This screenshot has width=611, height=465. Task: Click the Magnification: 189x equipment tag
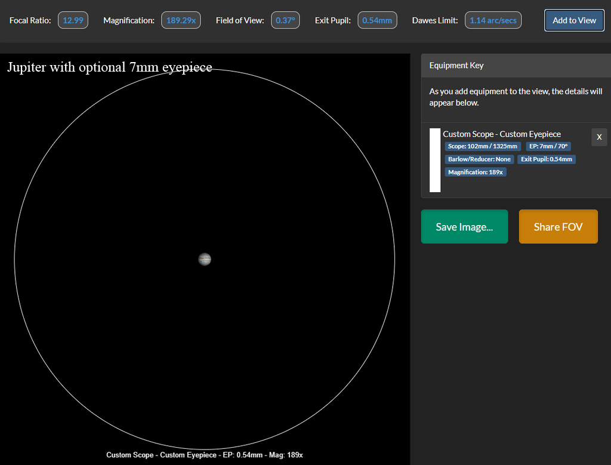coord(476,172)
